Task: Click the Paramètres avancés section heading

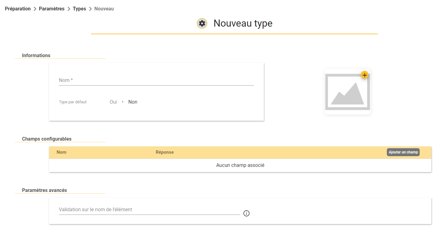Action: click(x=44, y=190)
